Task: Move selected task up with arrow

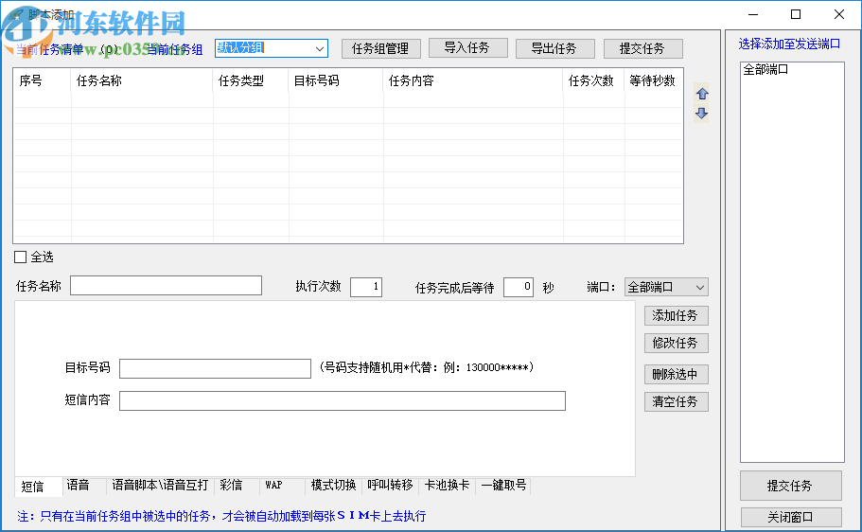Action: click(x=701, y=94)
